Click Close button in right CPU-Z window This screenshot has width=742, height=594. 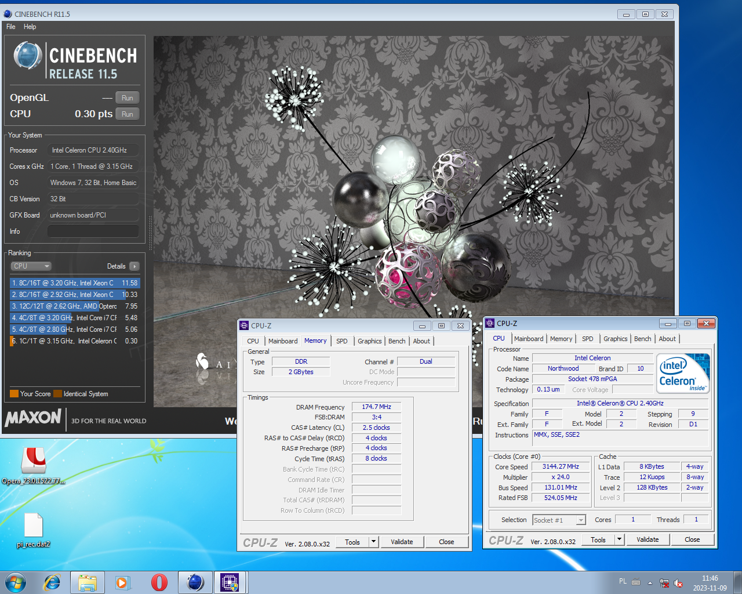[x=692, y=539]
